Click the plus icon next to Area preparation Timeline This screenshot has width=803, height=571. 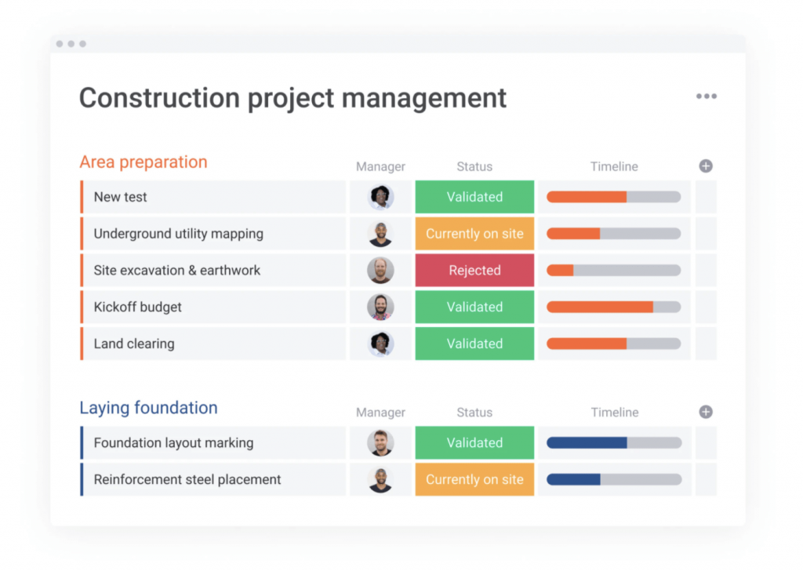pyautogui.click(x=705, y=165)
